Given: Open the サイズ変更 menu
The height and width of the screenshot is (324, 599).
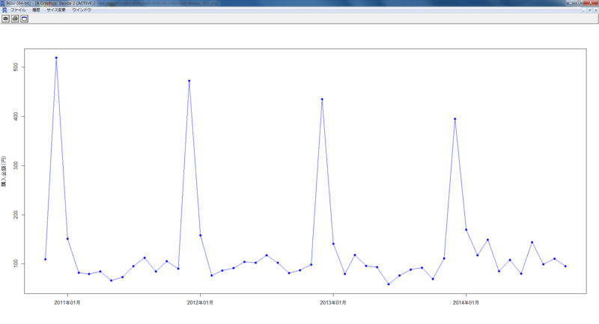Looking at the screenshot, I should (56, 10).
